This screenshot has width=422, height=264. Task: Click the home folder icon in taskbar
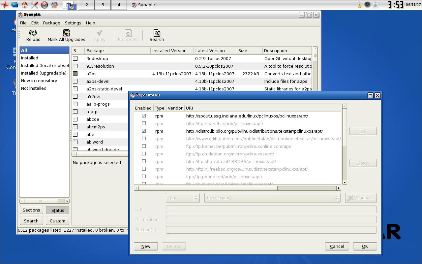[25, 5]
